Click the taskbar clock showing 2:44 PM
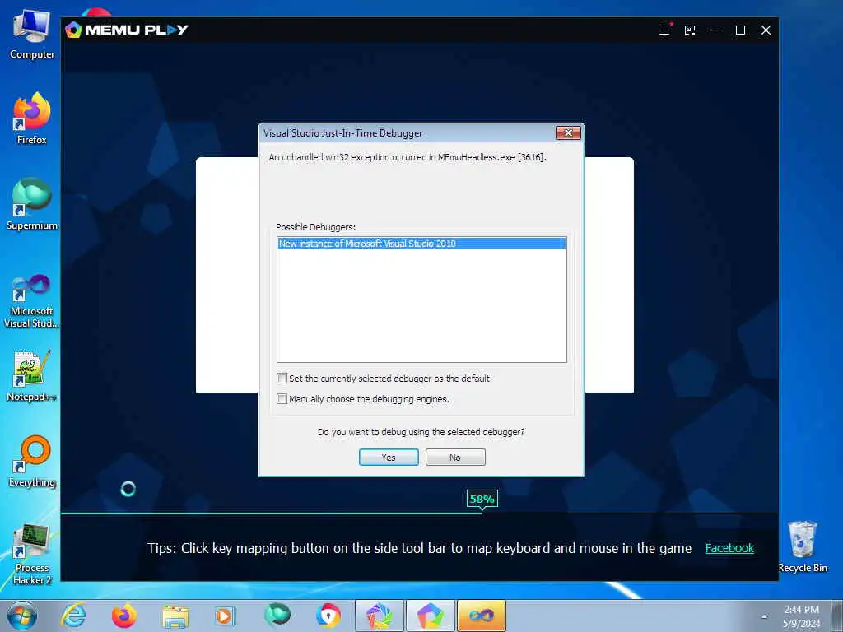Viewport: 843px width, 632px height. 801,616
